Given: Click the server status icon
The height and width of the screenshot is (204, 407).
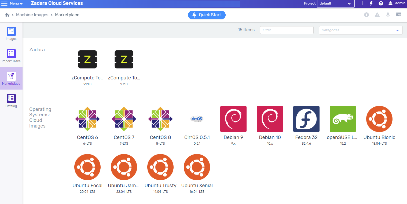Looking at the screenshot, I should [399, 15].
